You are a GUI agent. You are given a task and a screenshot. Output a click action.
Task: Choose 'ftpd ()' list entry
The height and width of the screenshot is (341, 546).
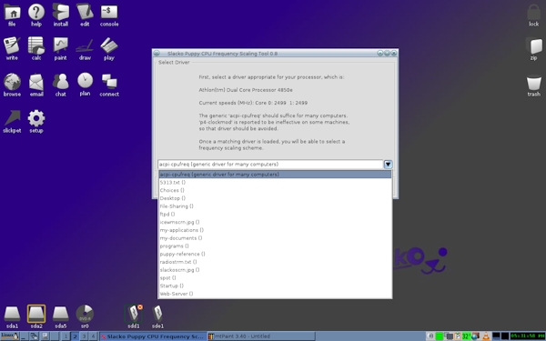click(275, 215)
